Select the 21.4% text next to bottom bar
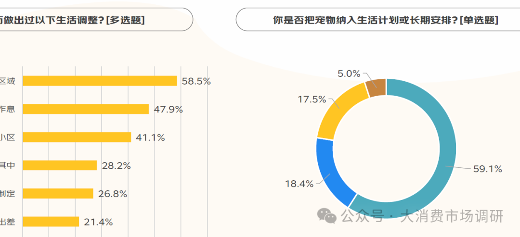Screen dimensions: 520x237 coord(98,222)
